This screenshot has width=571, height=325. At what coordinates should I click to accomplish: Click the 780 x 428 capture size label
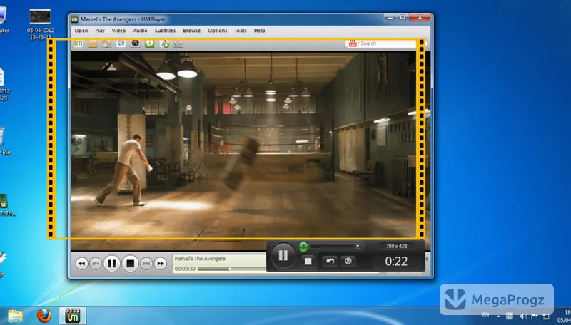pyautogui.click(x=396, y=246)
